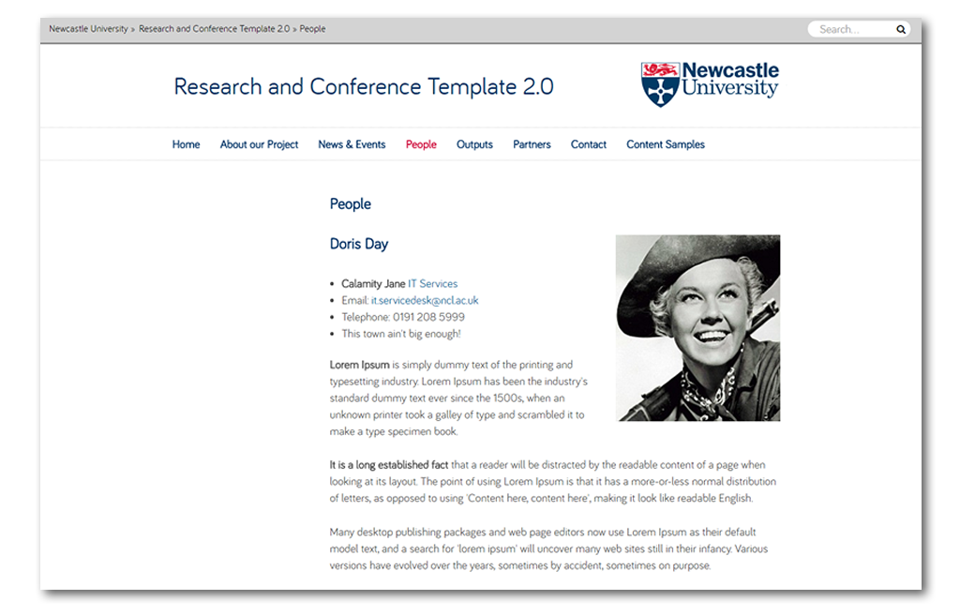Go to News & Events
960x616 pixels.
click(352, 144)
